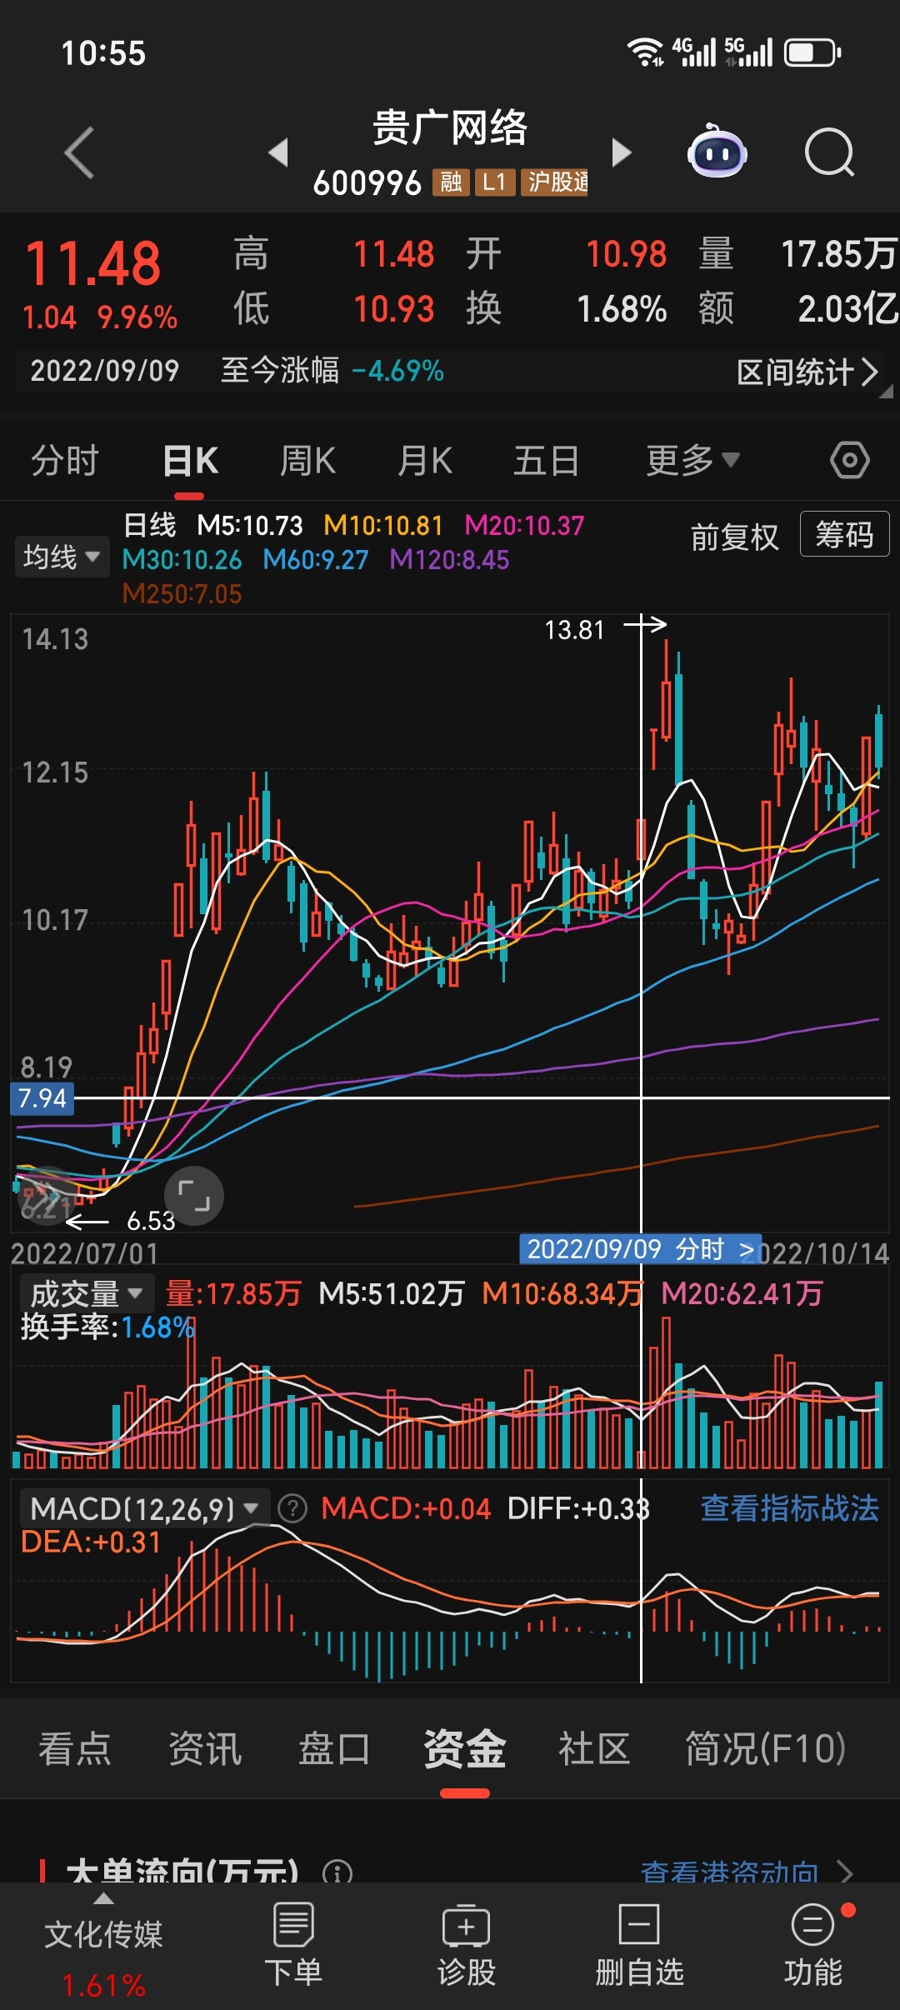Tap stock code 600996
Viewport: 900px width, 2010px height.
click(367, 182)
